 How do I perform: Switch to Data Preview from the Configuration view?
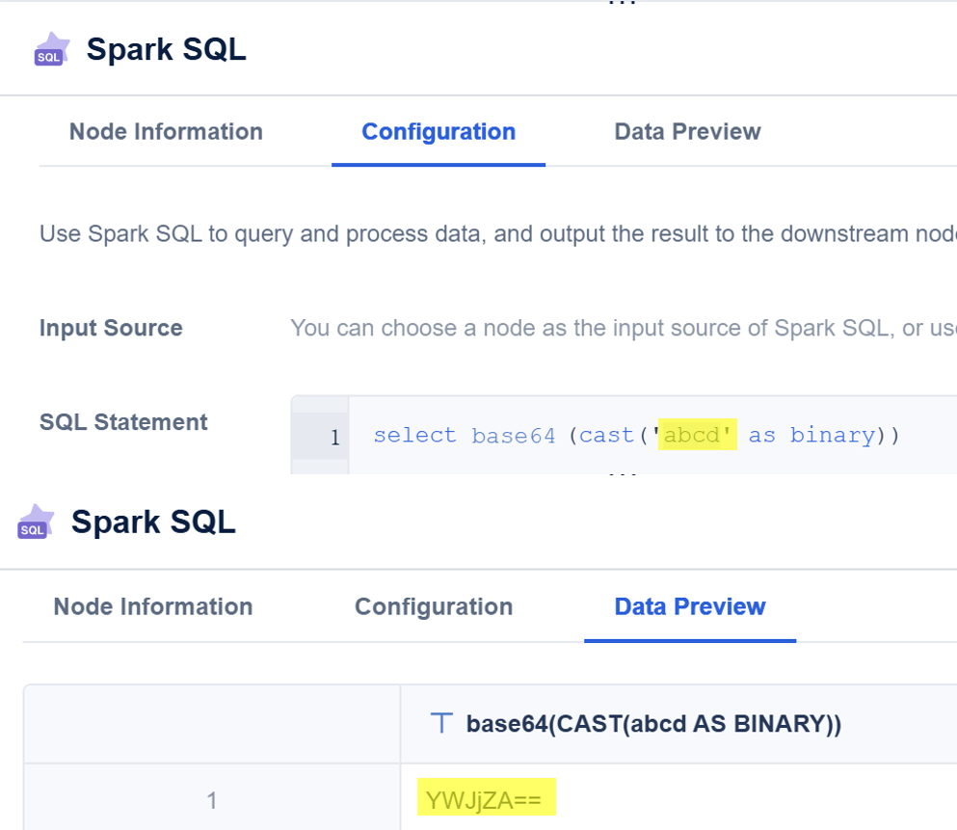(x=687, y=132)
